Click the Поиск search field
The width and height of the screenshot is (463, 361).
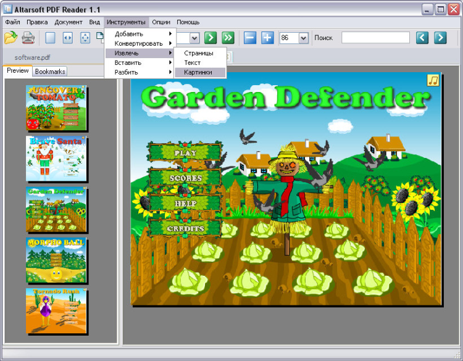(375, 38)
